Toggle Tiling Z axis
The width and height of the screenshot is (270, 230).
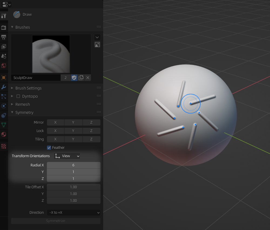tap(92, 139)
